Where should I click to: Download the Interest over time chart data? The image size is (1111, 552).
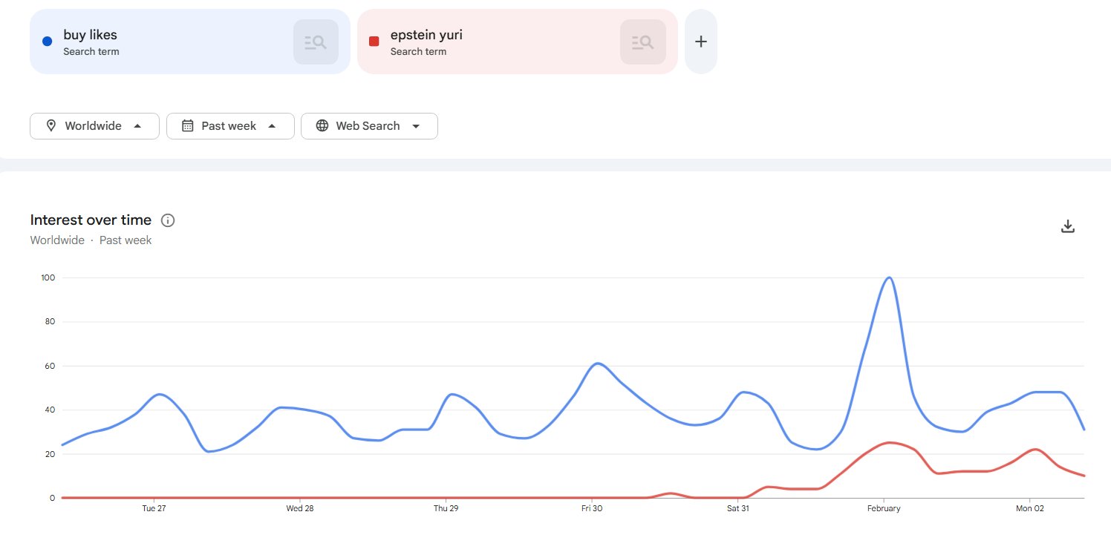pos(1068,226)
